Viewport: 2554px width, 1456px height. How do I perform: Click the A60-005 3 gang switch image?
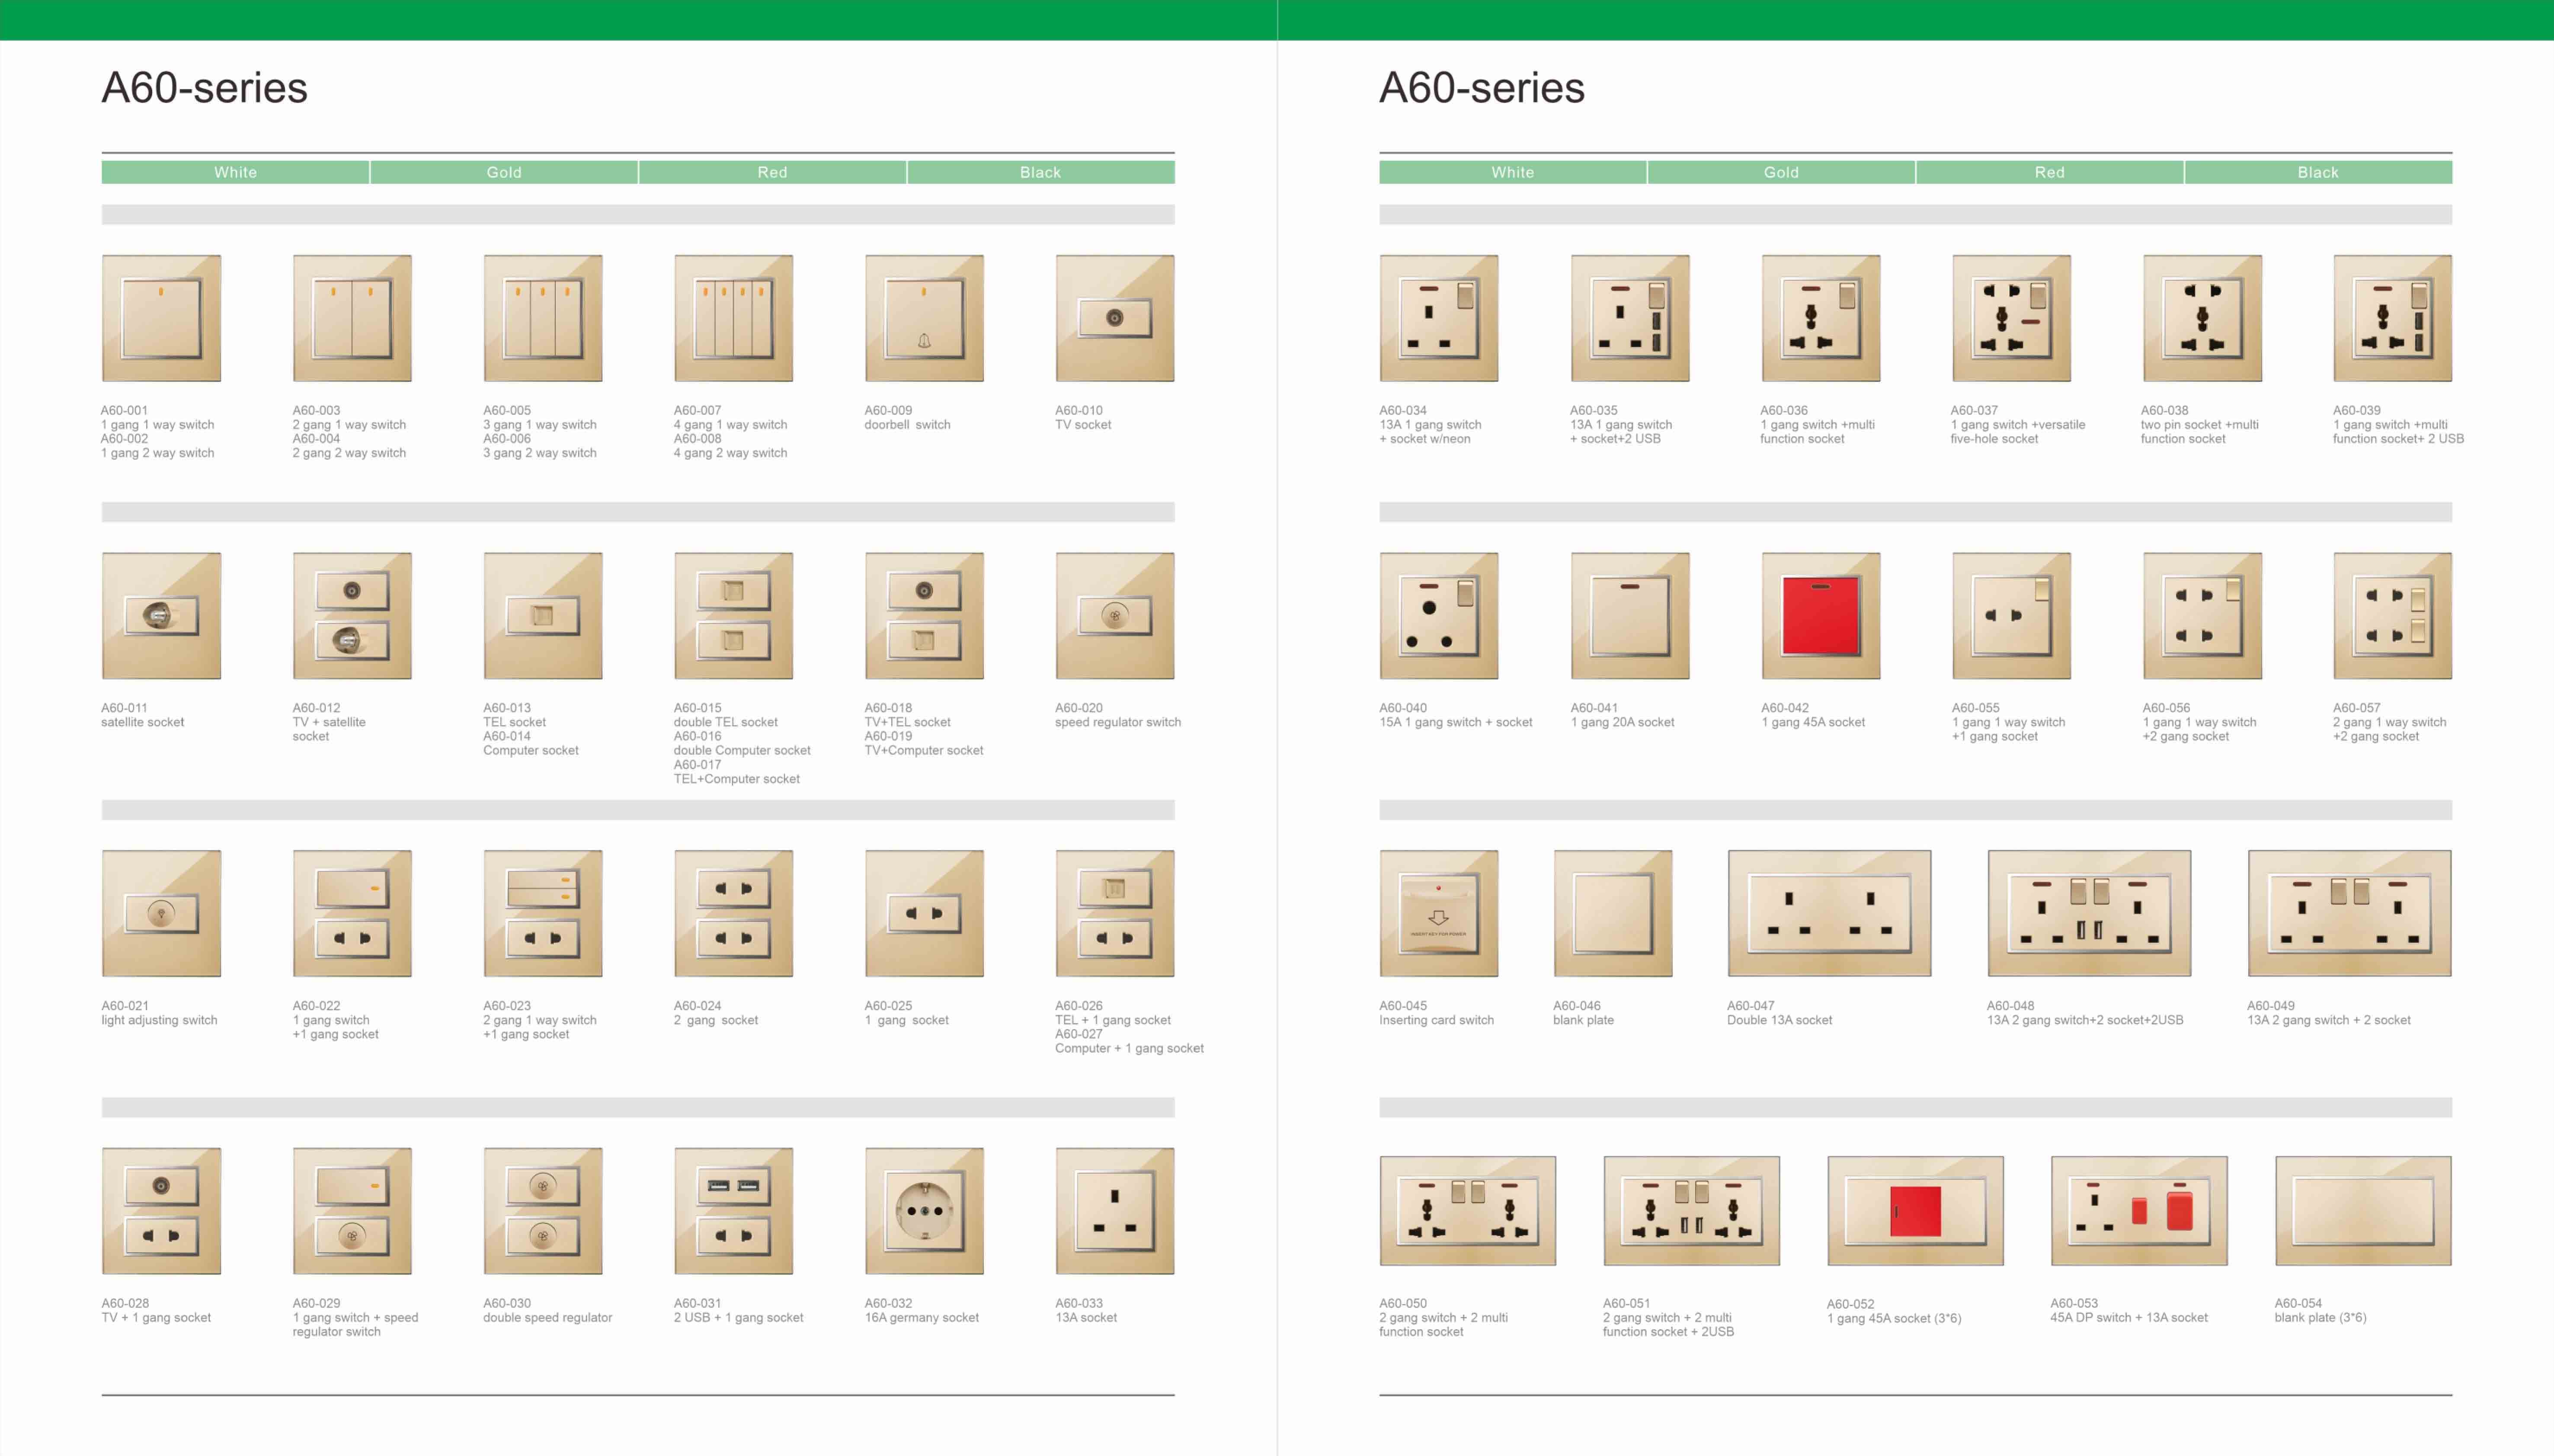coord(543,318)
